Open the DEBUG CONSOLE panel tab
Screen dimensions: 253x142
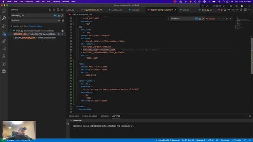pos(90,116)
